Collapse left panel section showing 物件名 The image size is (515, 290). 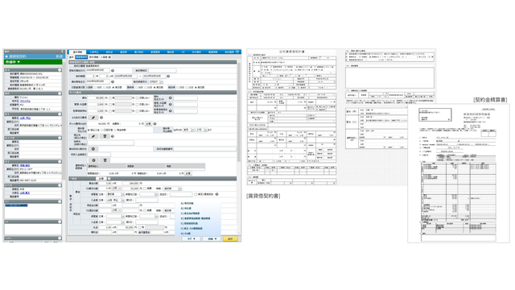click(x=60, y=93)
